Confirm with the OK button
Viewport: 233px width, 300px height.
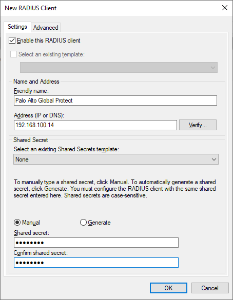(168, 288)
